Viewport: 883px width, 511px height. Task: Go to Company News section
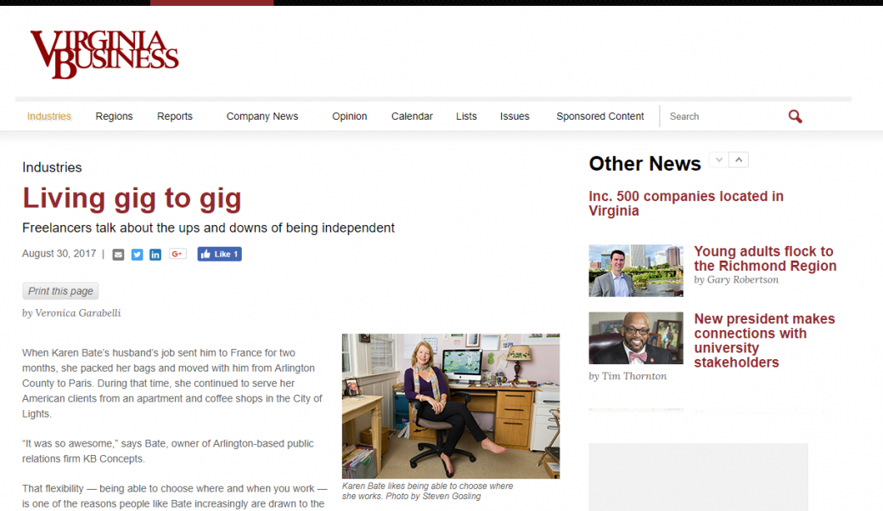pos(262,116)
